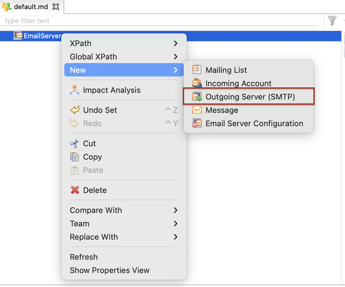Choose the Outgoing Server (SMTP) icon
The width and height of the screenshot is (345, 287).
(197, 96)
